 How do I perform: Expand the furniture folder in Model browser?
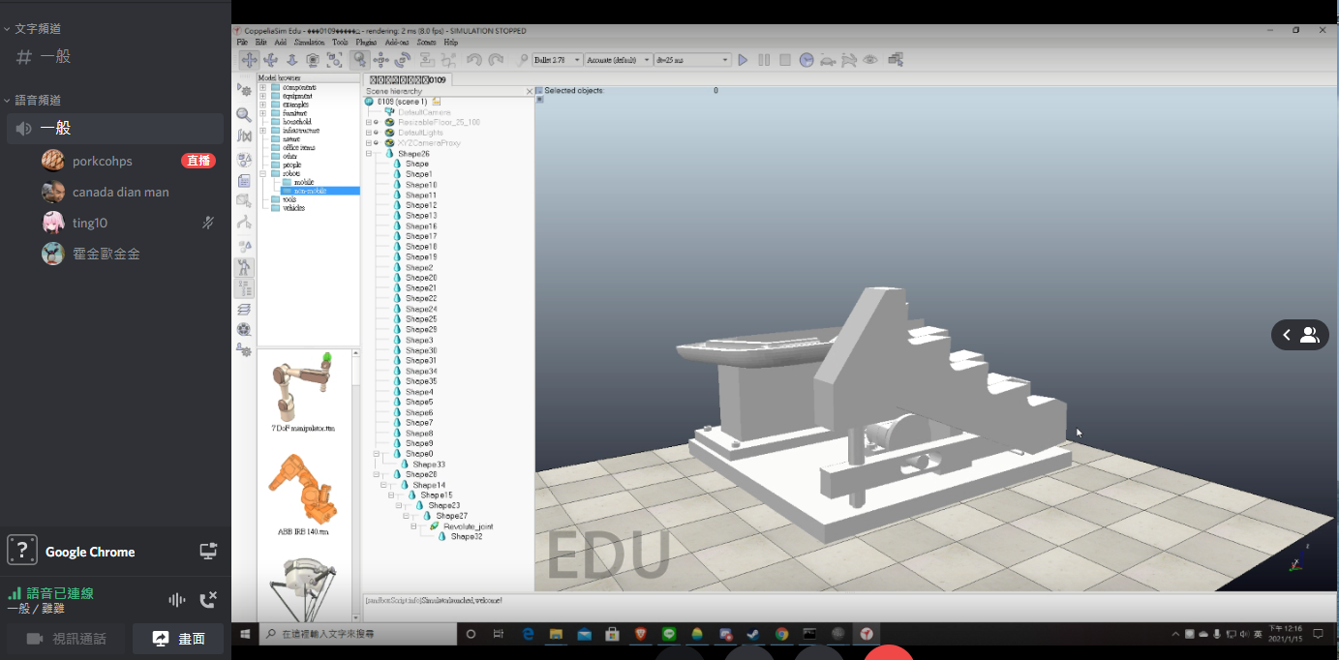tap(262, 113)
